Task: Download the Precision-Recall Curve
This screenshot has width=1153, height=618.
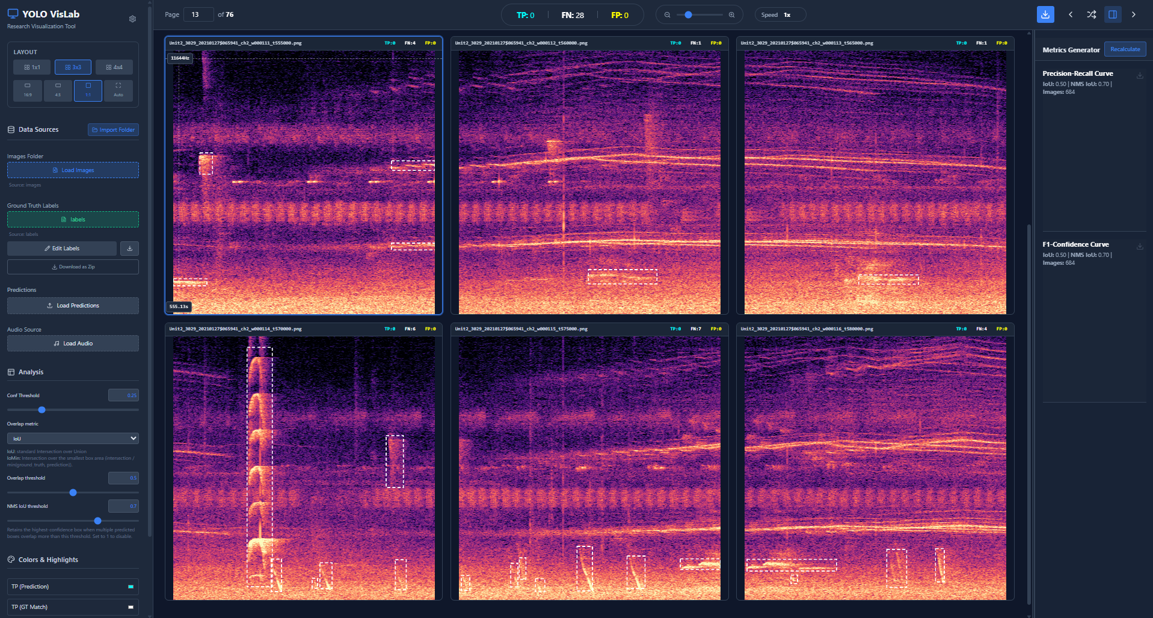Action: (1140, 76)
